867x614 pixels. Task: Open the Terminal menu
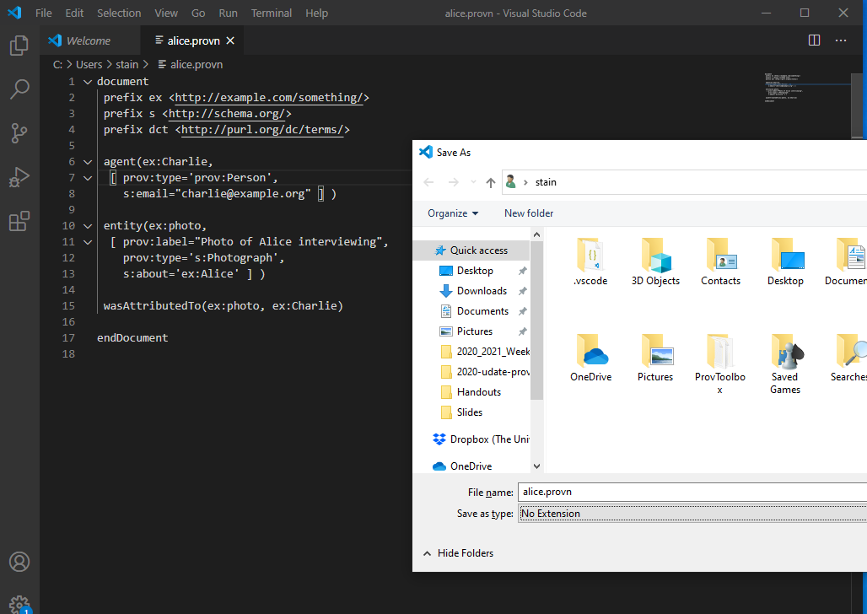tap(271, 13)
